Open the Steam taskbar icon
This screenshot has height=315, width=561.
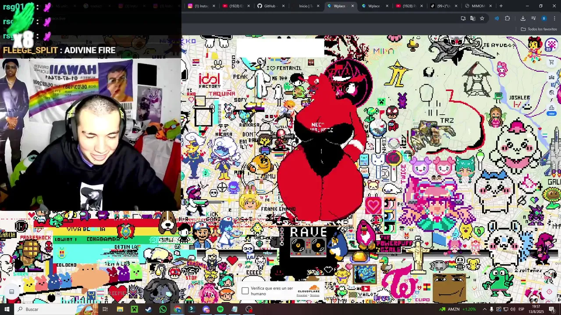tap(149, 309)
